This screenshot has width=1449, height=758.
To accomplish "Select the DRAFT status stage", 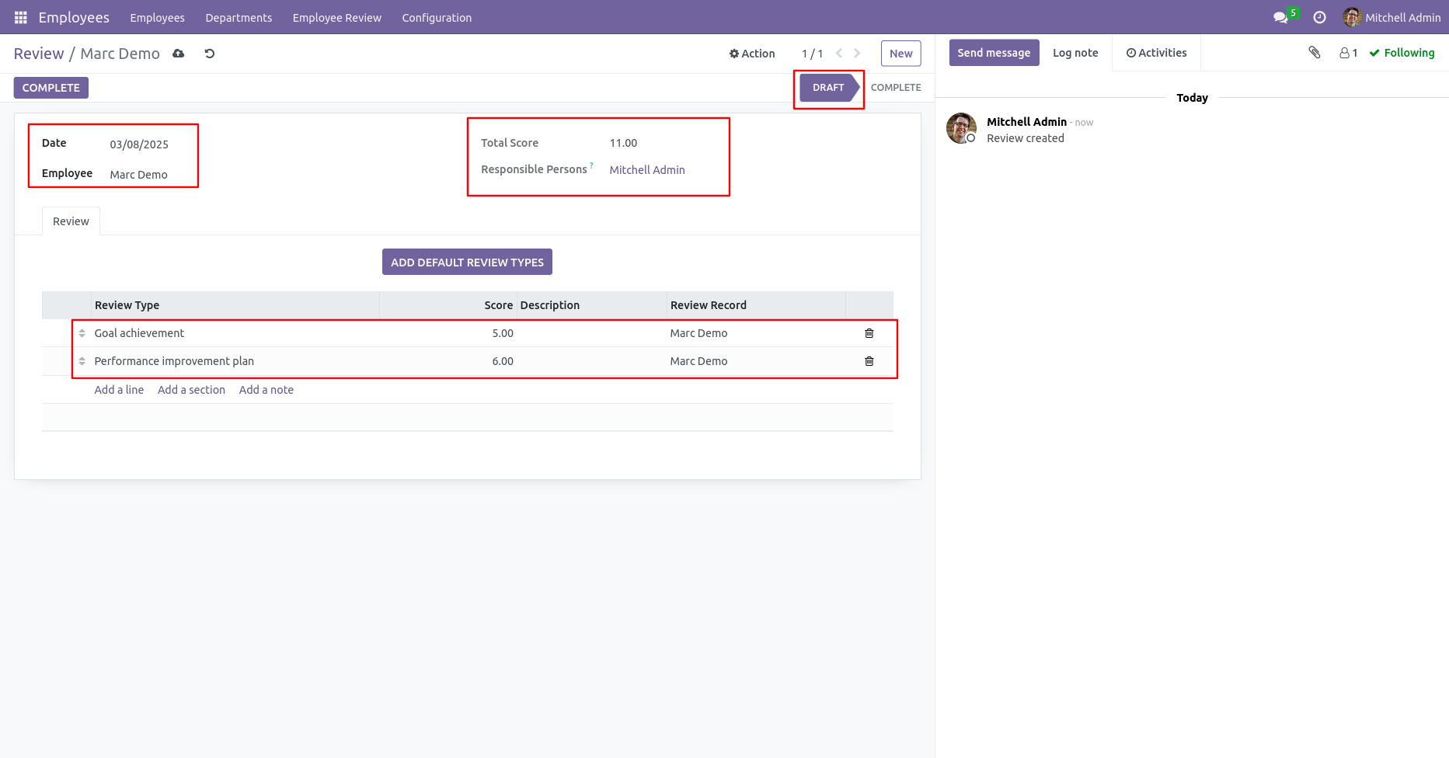I will pos(828,88).
